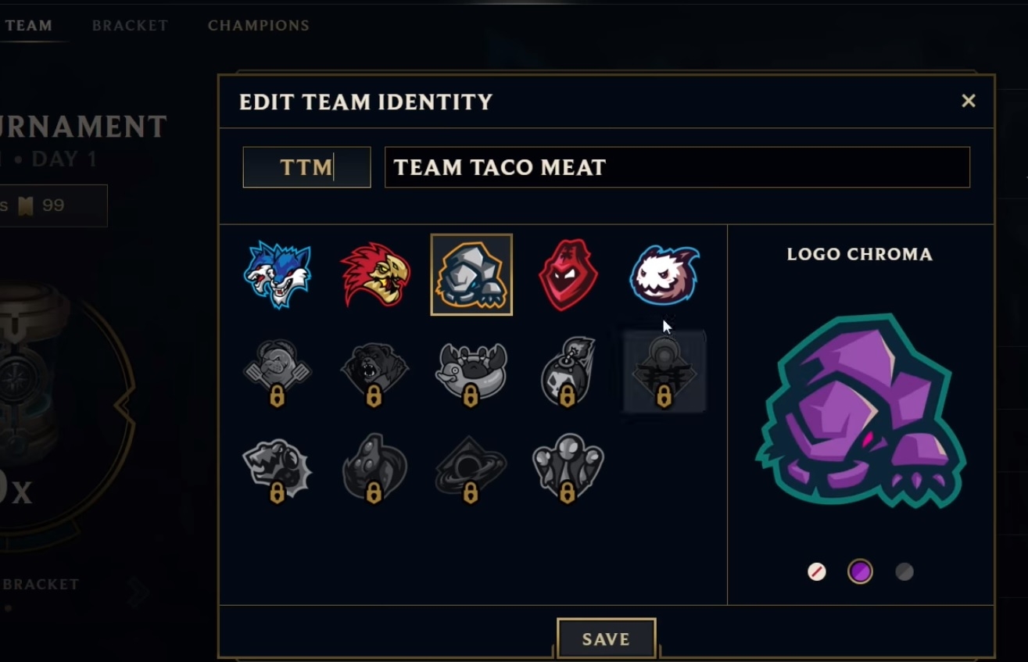Open the Team tab

tap(29, 25)
